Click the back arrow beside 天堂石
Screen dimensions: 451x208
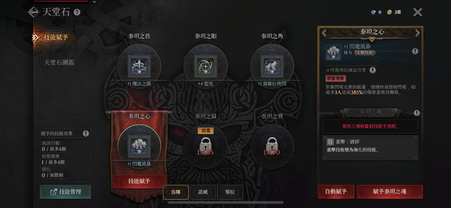pos(33,12)
